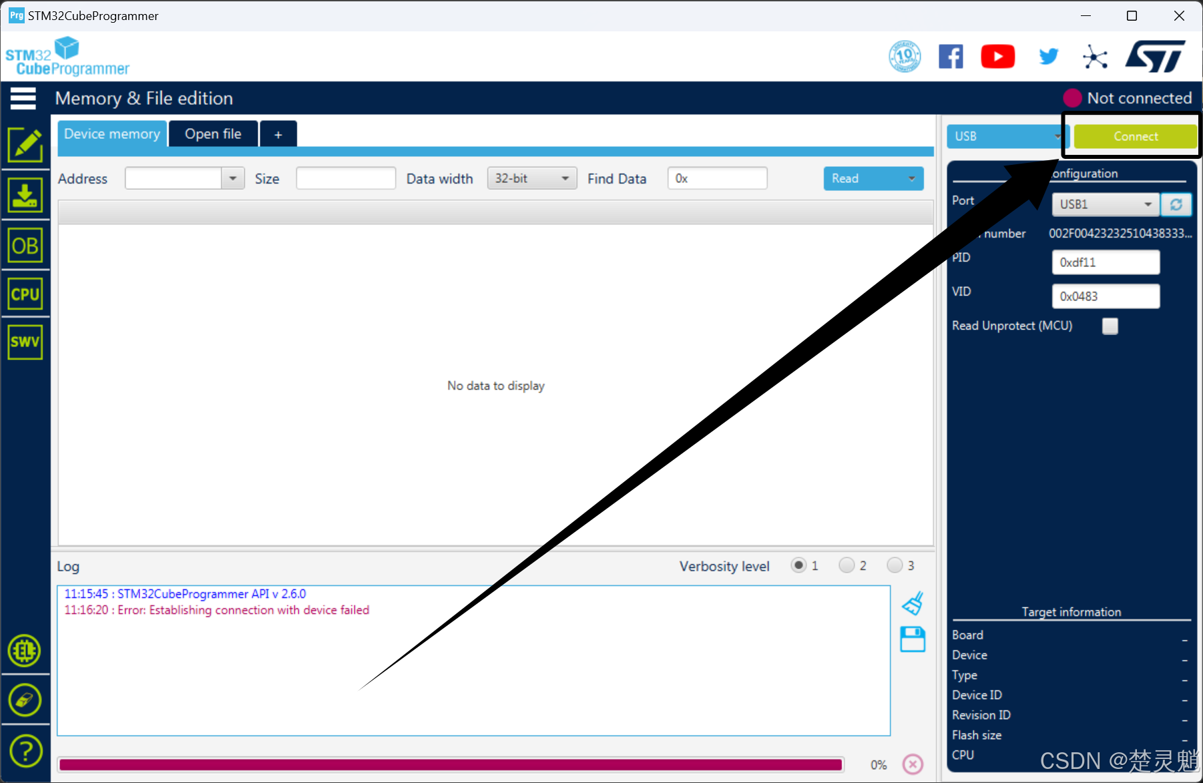Minimize the STM32CubeProgrammer window
1203x783 pixels.
(x=1086, y=15)
